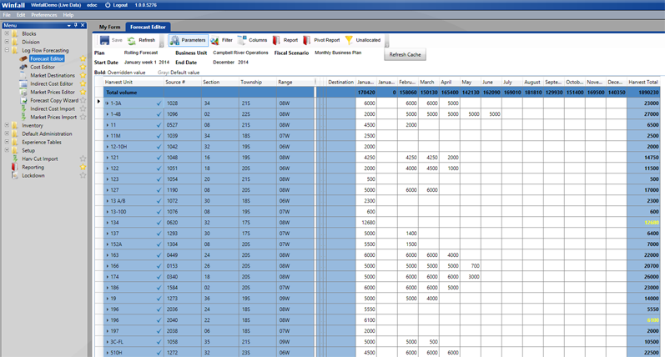Viewport: 665px width, 357px height.
Task: Click the Logout link
Action: point(120,5)
